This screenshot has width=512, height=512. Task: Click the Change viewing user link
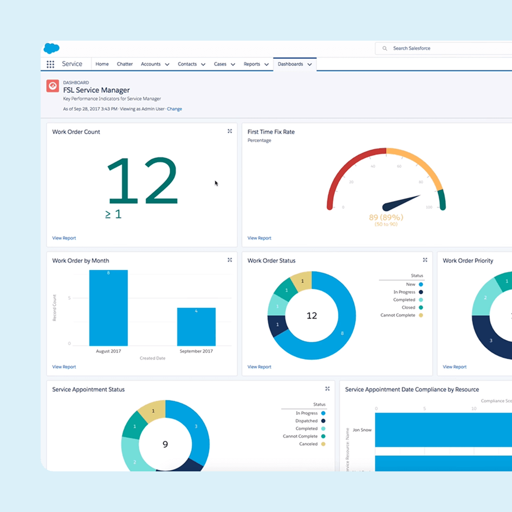tap(174, 109)
